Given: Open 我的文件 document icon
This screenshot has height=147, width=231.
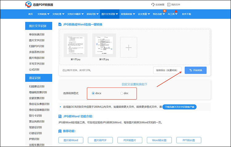Looking at the screenshot, I should 169,5.
